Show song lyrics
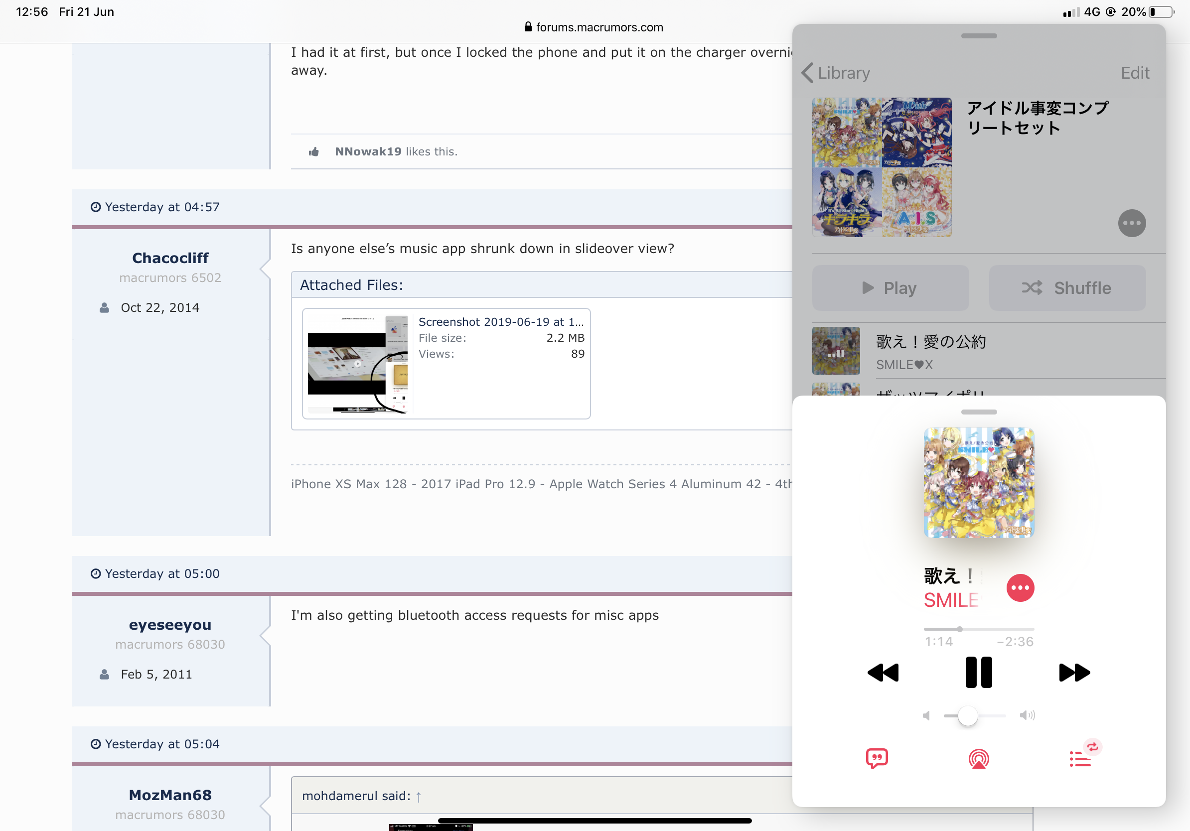The image size is (1190, 831). pyautogui.click(x=877, y=758)
